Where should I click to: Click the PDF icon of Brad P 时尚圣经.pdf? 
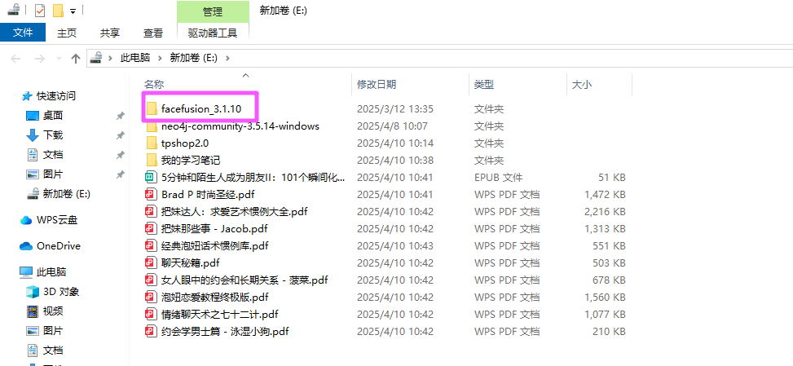click(150, 195)
